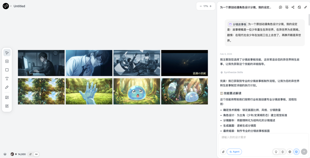This screenshot has width=310, height=158.
Task: Select the Text tool
Action: tap(7, 78)
